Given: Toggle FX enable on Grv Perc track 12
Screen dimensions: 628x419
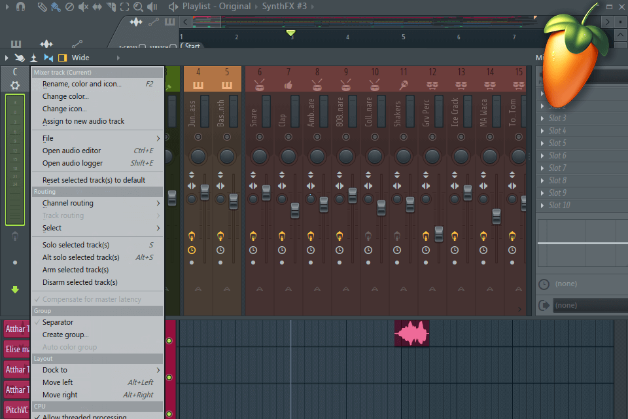Looking at the screenshot, I should pyautogui.click(x=426, y=236).
